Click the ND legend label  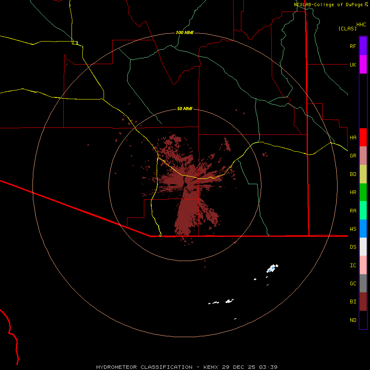pyautogui.click(x=353, y=320)
